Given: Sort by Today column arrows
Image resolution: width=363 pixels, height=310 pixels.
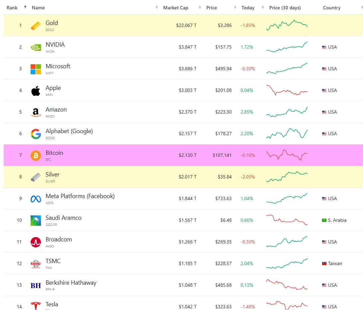Looking at the screenshot, I should [263, 7].
